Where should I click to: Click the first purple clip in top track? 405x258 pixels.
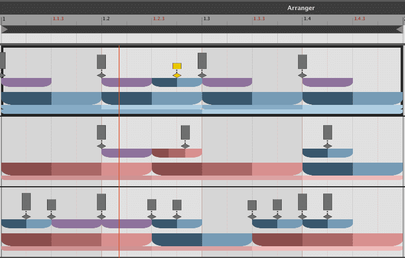[26, 82]
